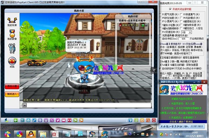This screenshot has height=138, width=209.
Task: Click the green back arrow in game toolbar
Action: [16, 120]
